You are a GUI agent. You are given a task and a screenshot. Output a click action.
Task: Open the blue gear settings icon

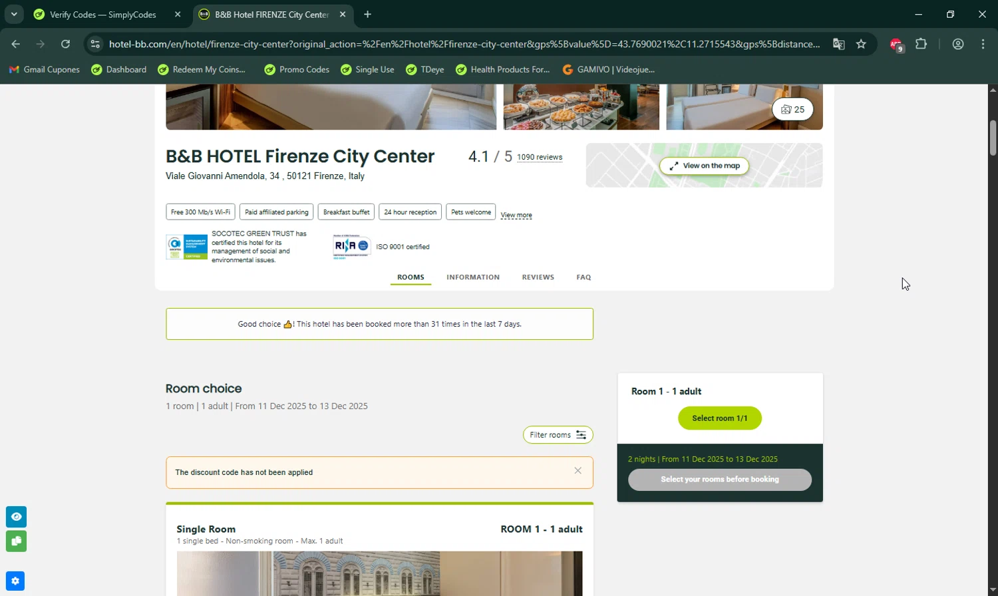coord(15,581)
